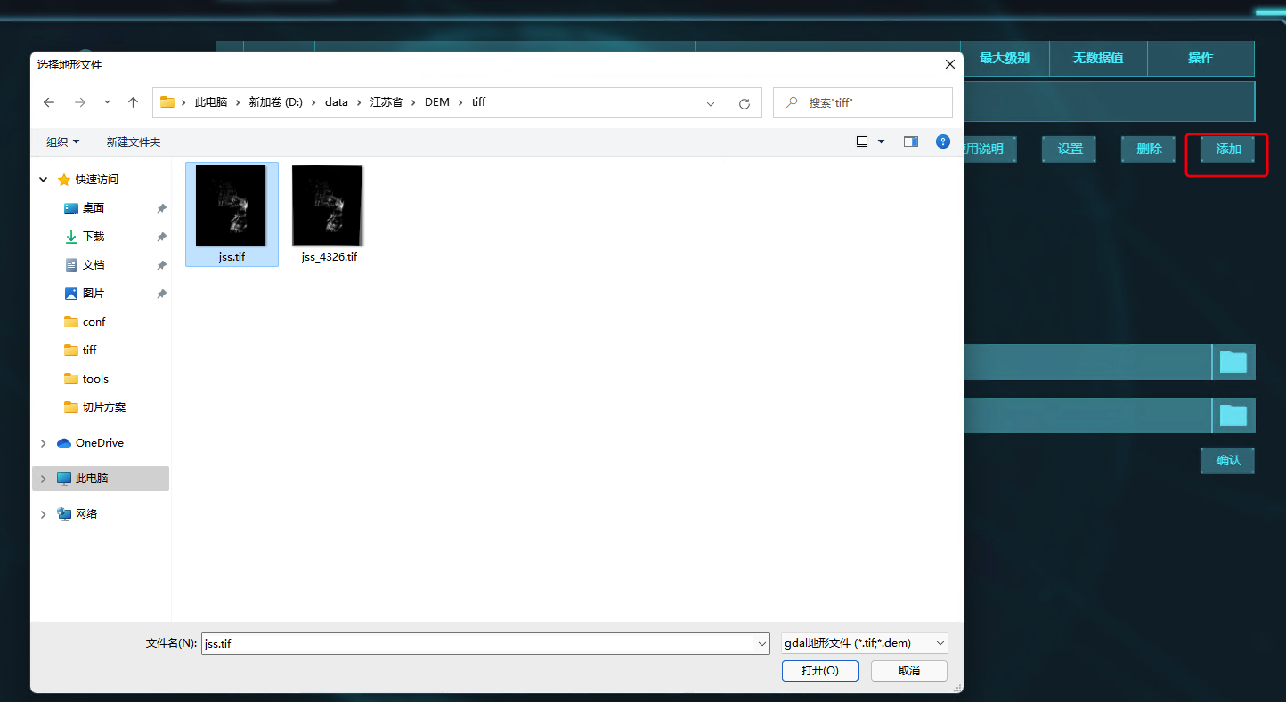Screen dimensions: 1286x702
Task: Toggle the preview pane icon
Action: [x=910, y=141]
